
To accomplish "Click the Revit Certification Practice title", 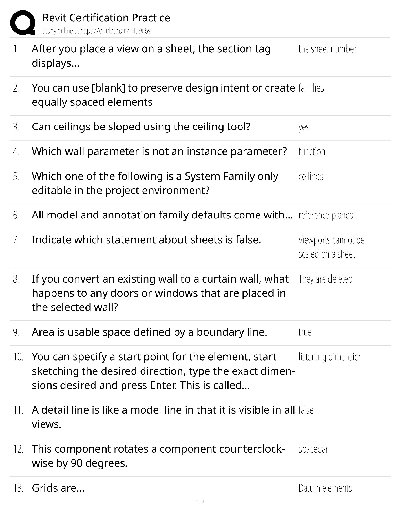I will (x=106, y=18).
